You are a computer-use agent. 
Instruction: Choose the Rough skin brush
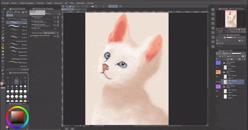pyautogui.click(x=17, y=41)
